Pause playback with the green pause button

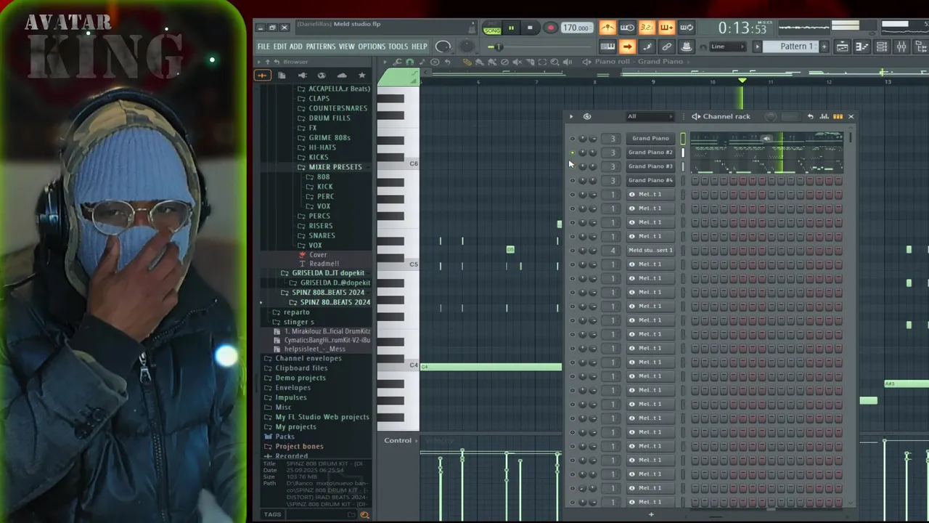click(511, 28)
